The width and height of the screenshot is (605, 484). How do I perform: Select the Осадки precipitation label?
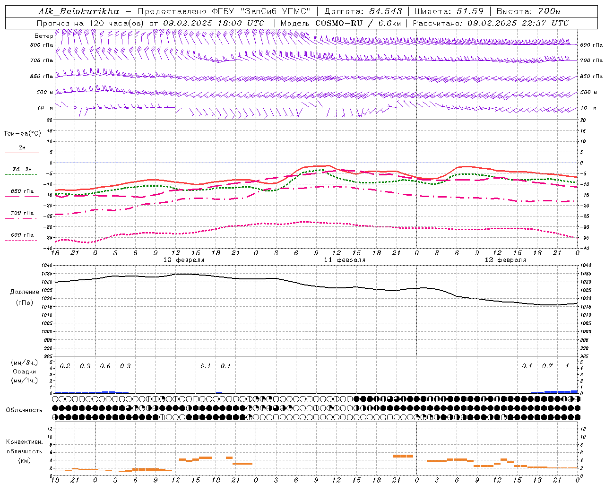[24, 372]
